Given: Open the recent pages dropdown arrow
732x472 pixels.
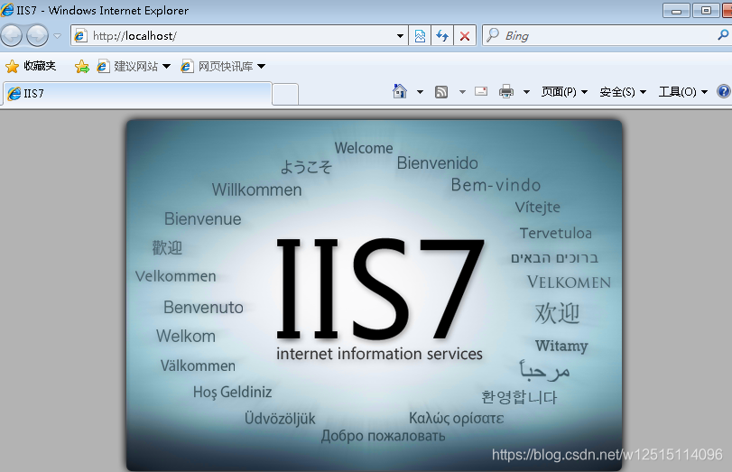Looking at the screenshot, I should coord(58,35).
